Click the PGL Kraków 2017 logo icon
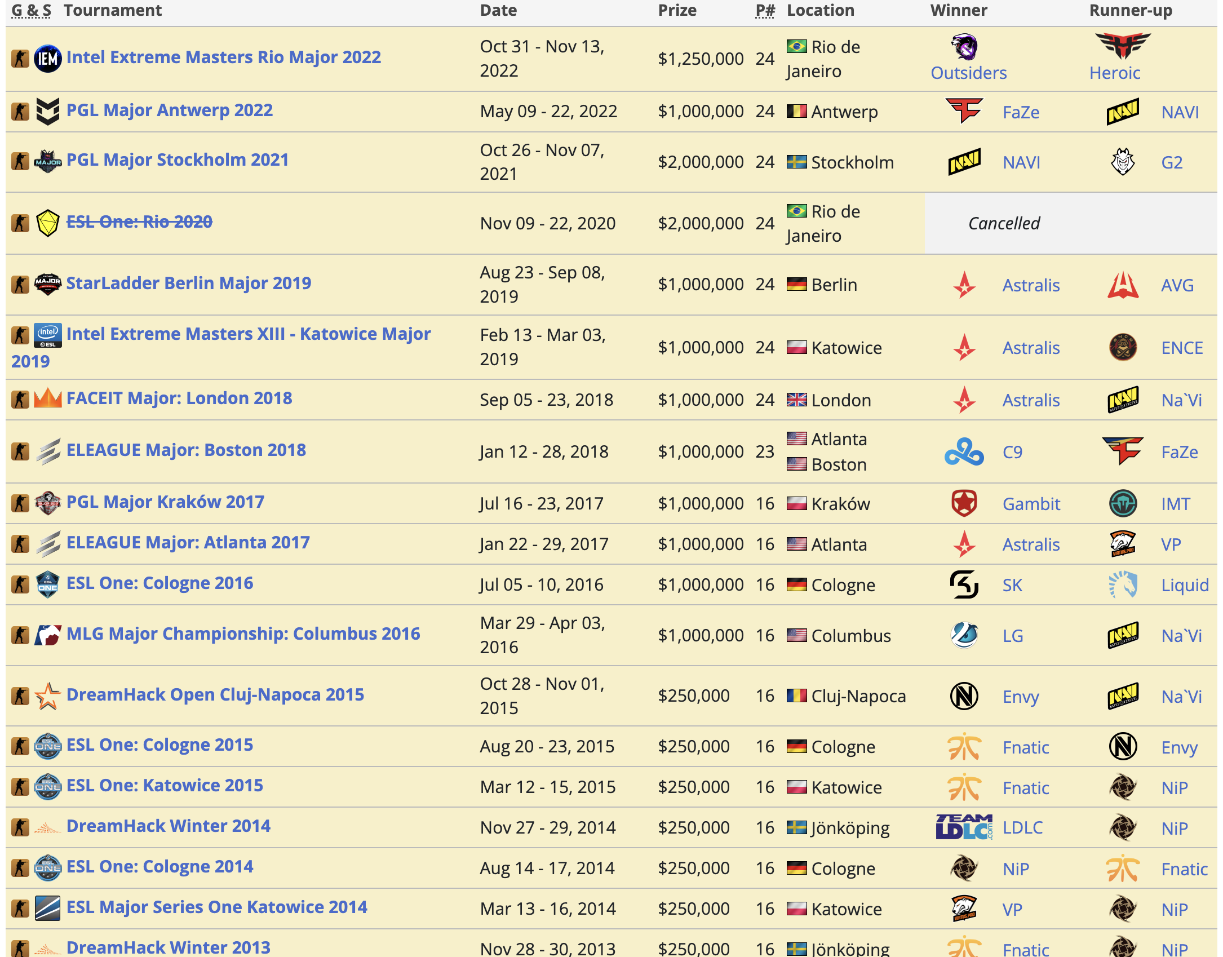Image resolution: width=1223 pixels, height=957 pixels. pos(48,503)
